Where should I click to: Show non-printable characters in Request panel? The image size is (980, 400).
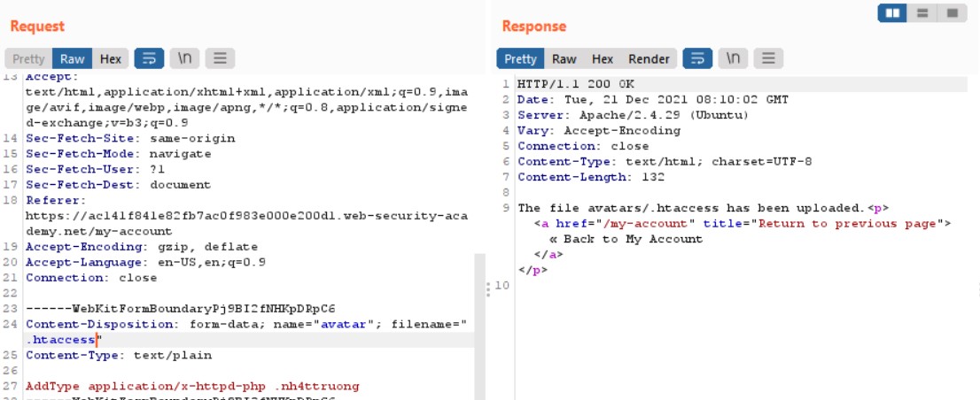pos(184,59)
